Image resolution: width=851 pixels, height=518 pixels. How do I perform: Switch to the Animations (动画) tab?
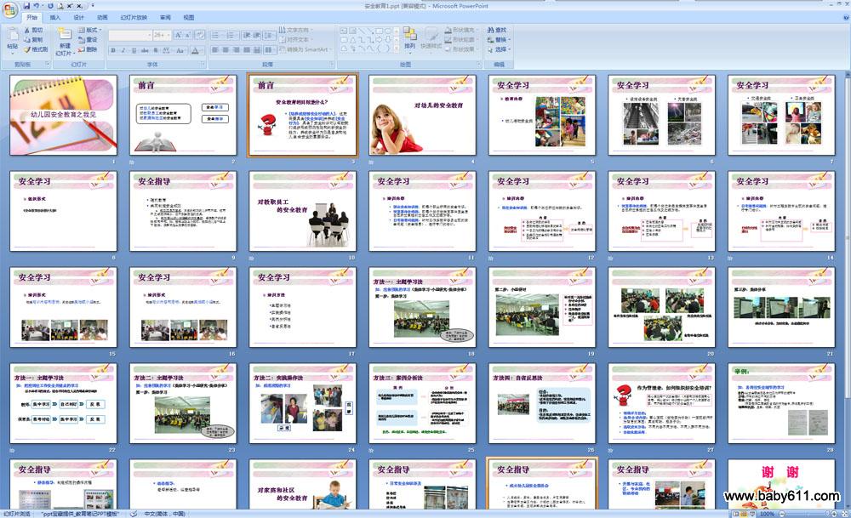pyautogui.click(x=102, y=18)
